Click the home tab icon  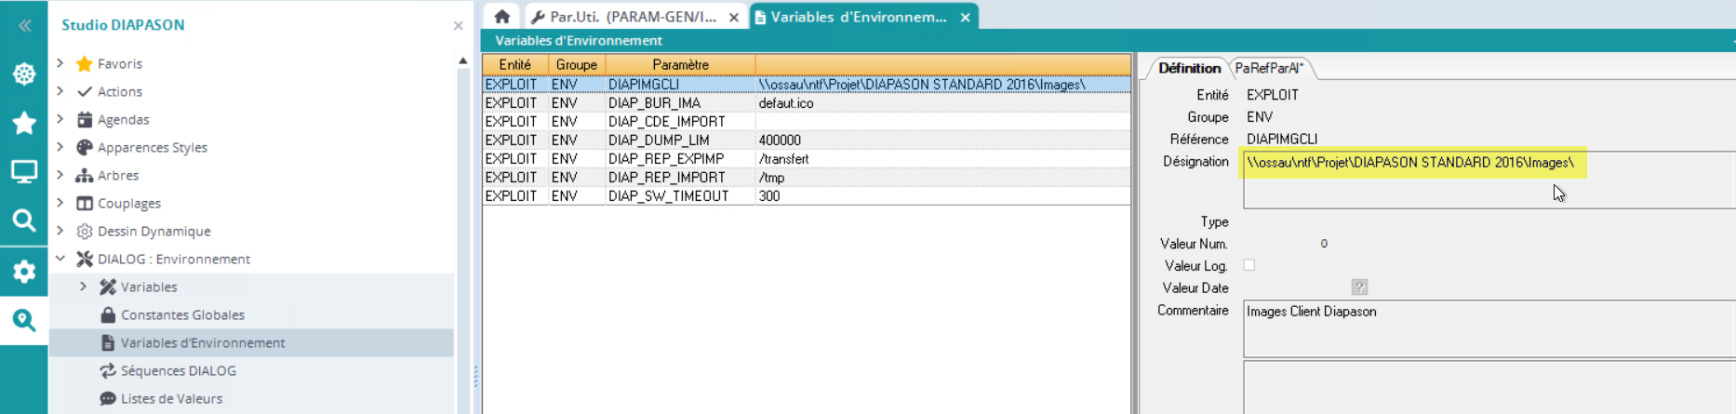pos(502,16)
